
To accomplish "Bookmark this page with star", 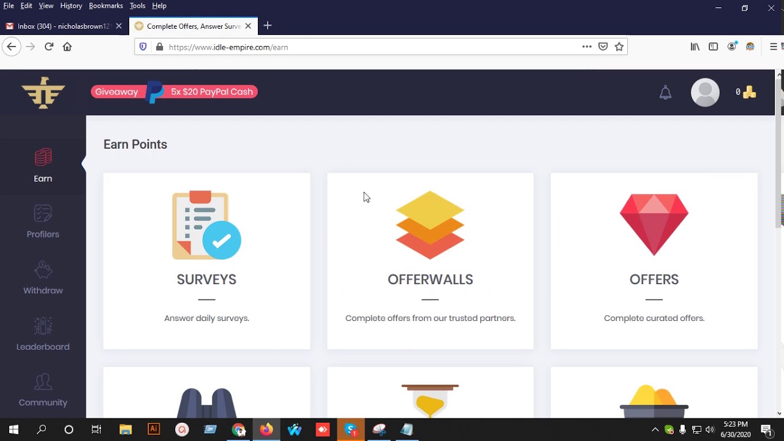I will coord(619,47).
